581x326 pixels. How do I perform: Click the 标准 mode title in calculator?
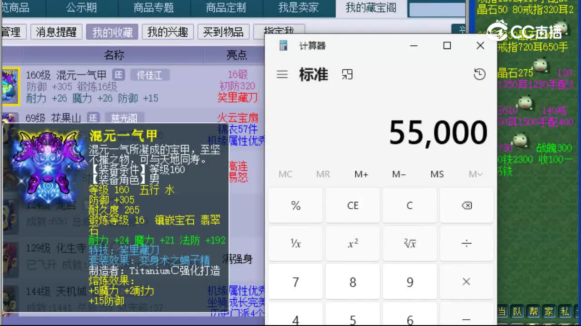tap(314, 75)
